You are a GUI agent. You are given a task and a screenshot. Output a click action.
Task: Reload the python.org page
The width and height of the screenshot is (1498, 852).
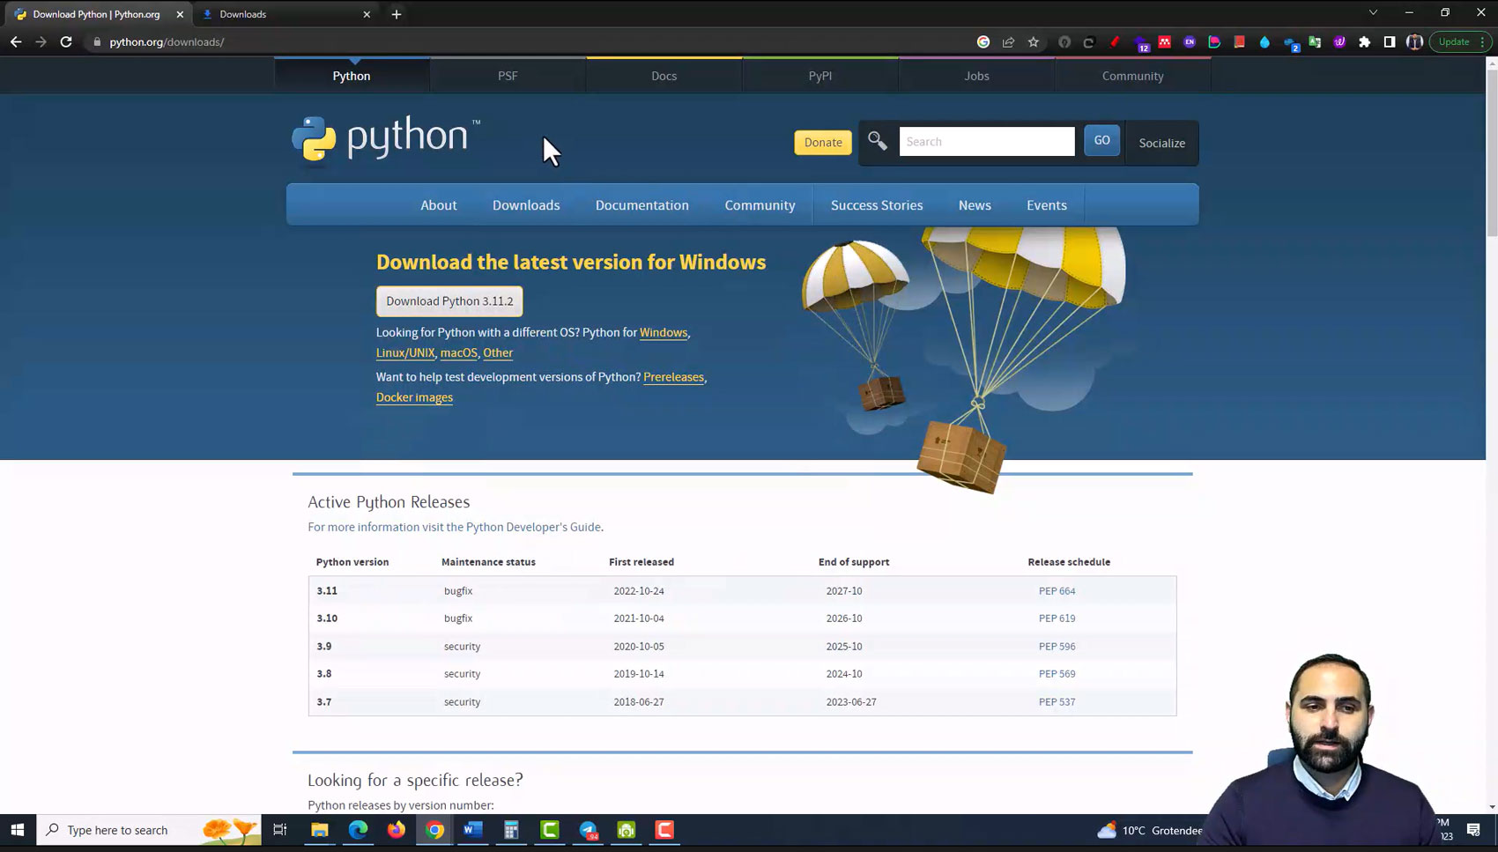point(66,41)
